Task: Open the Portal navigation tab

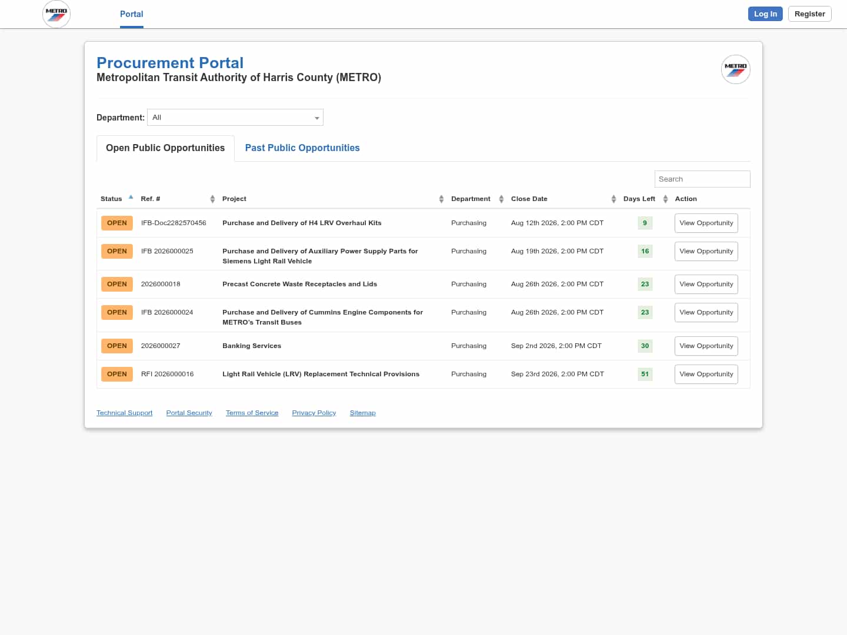Action: (132, 14)
